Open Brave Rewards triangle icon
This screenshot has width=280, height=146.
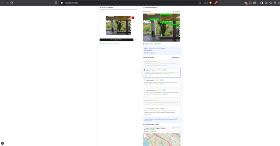point(216,3)
